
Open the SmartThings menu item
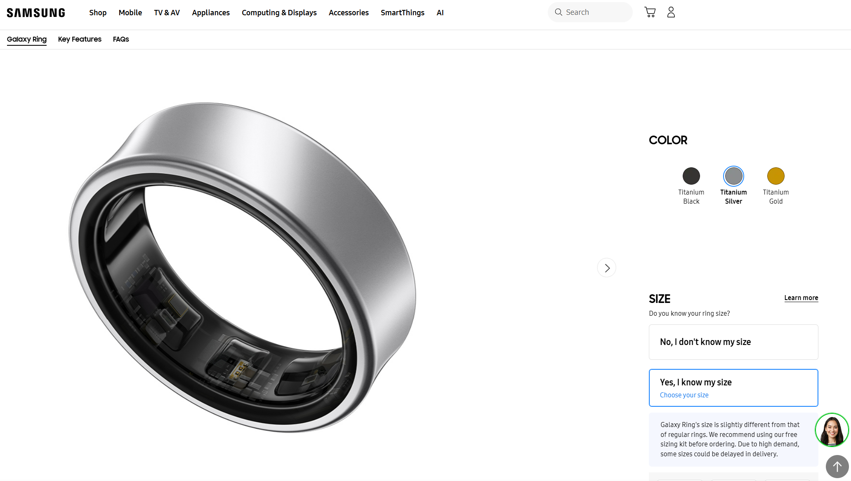pos(403,13)
